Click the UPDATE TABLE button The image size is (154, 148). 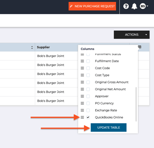[x=109, y=127]
